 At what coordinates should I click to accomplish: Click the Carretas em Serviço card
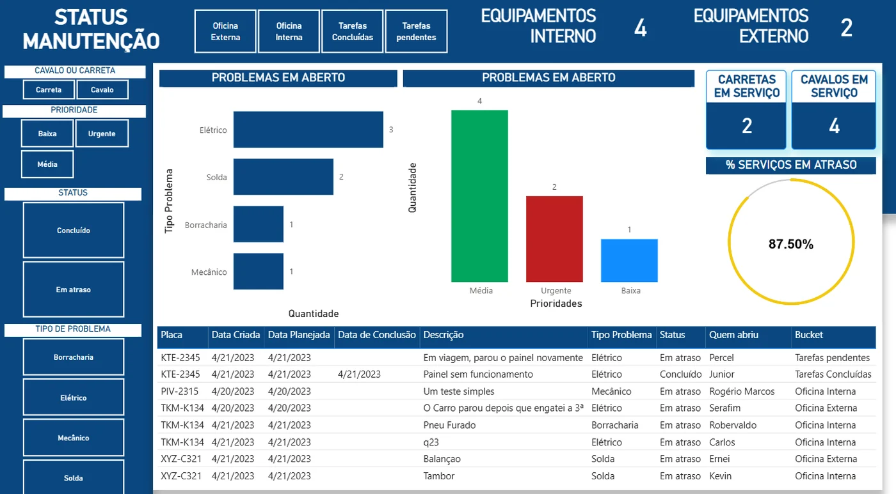(746, 110)
